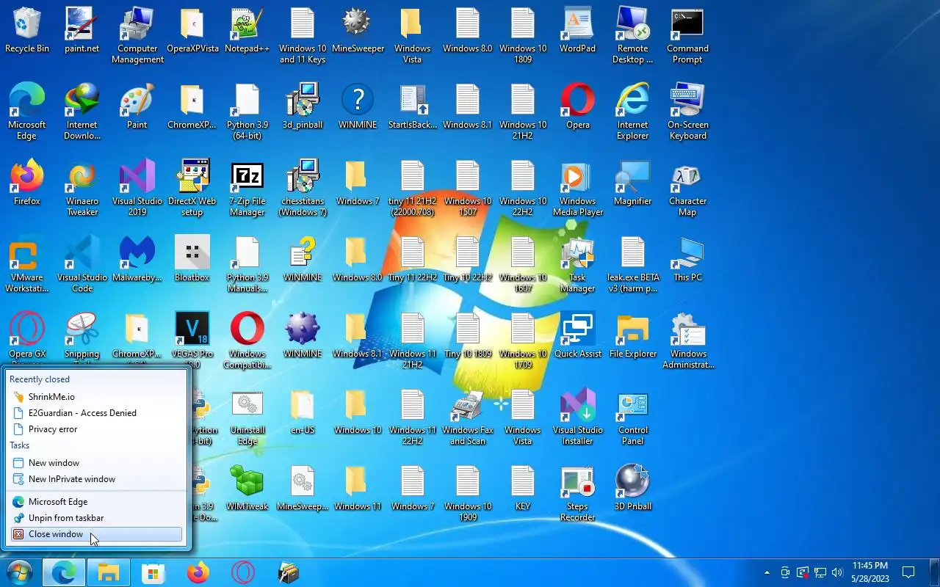Viewport: 940px width, 587px height.
Task: Open Microsoft Store from the taskbar
Action: point(153,572)
